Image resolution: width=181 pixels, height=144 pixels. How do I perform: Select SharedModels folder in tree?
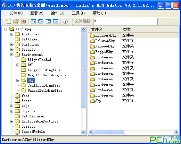point(33,131)
